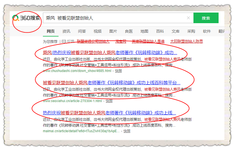
Task: Go to the 图片 tab
Action: point(113,31)
